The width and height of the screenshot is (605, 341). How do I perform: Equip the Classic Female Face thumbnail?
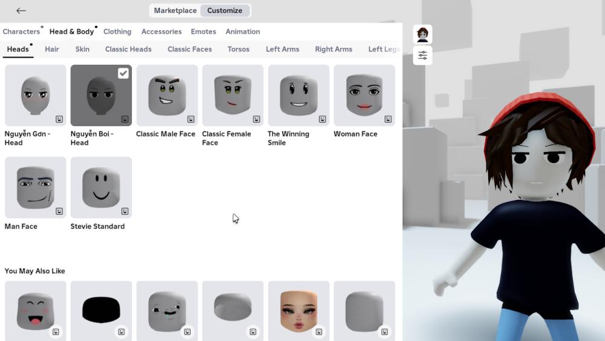pos(233,95)
